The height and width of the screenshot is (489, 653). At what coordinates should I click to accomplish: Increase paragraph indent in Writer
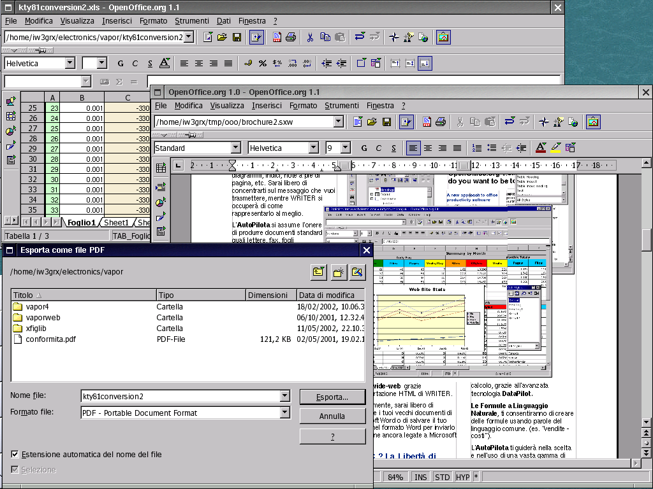521,148
